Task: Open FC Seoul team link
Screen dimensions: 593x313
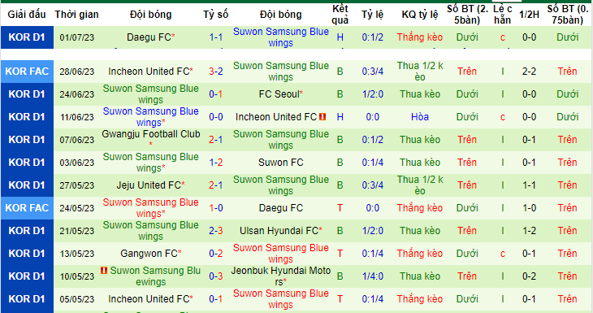Action: pos(280,93)
